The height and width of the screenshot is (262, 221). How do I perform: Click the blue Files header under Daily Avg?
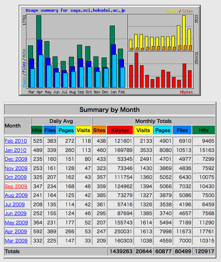[50, 130]
